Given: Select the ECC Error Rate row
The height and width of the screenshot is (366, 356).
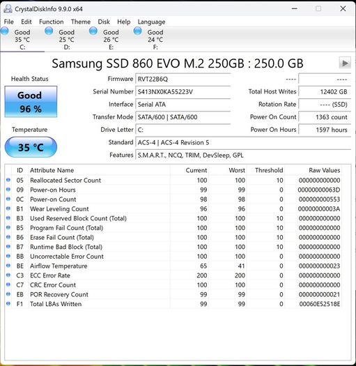Looking at the screenshot, I should (x=173, y=275).
